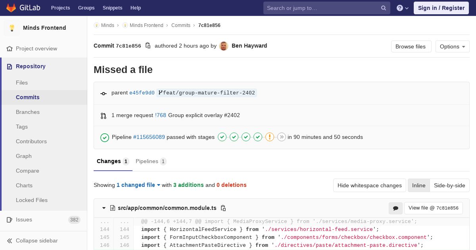Expand the 1 changed file dropdown

(x=138, y=185)
